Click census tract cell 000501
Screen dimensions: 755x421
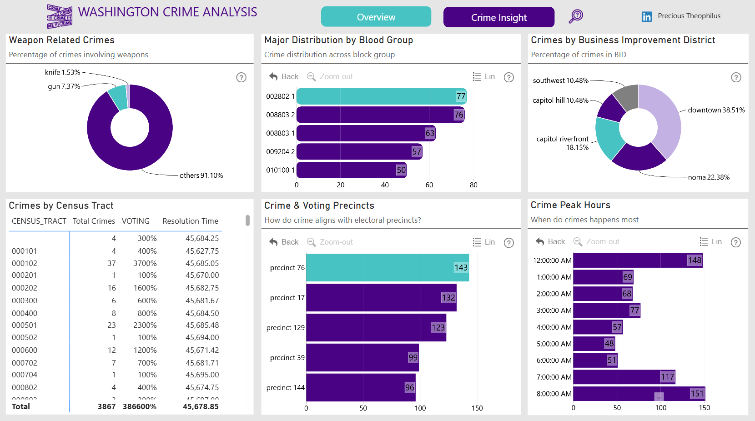point(25,325)
